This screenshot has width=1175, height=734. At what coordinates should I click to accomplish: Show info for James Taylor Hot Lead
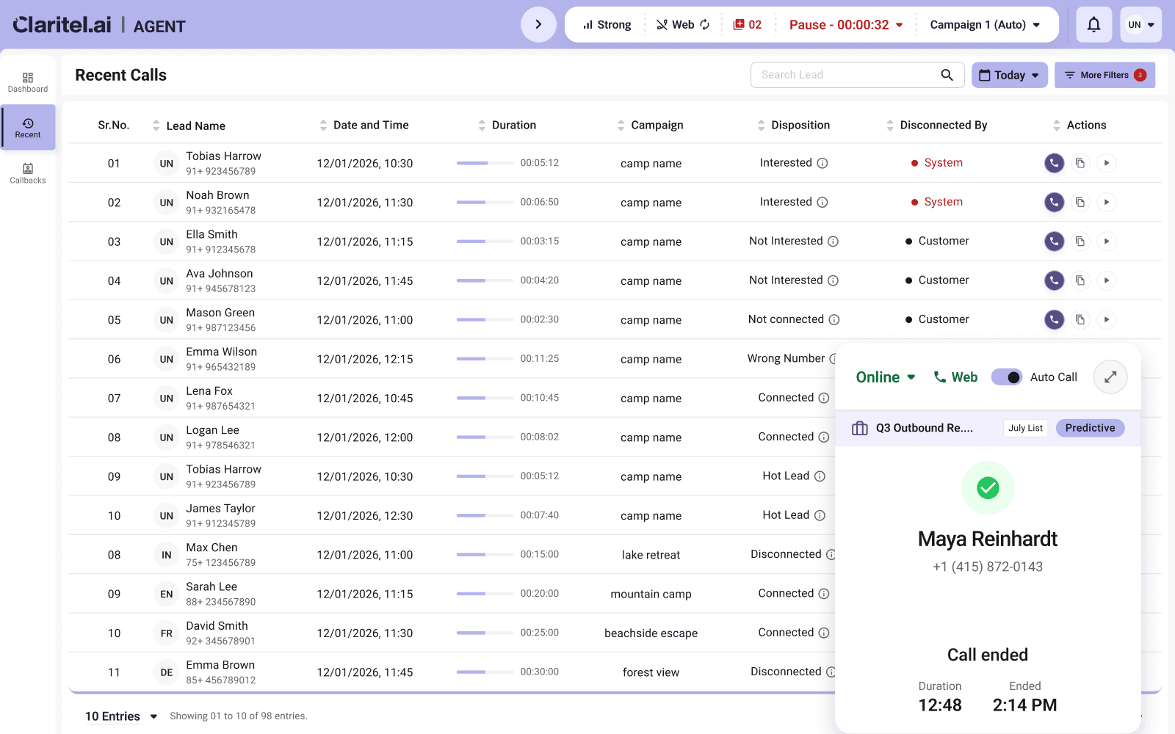820,515
